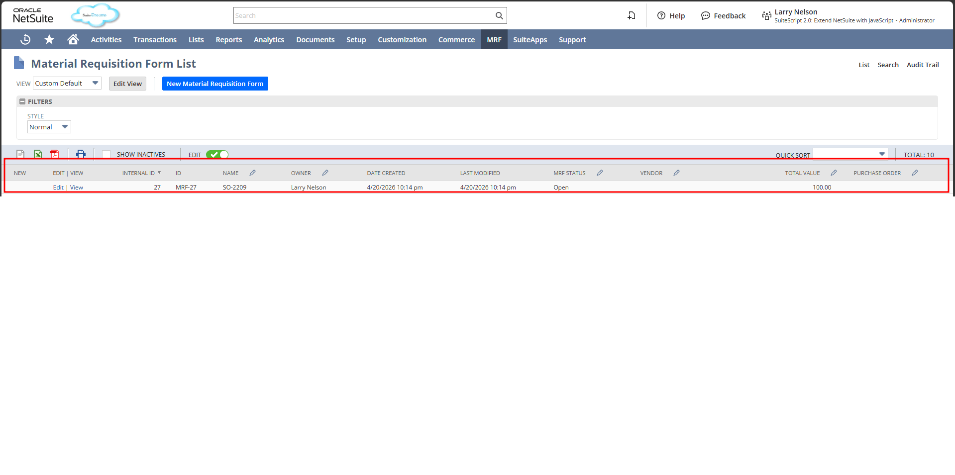955x475 pixels.
Task: Click into the global Search field
Action: click(363, 15)
